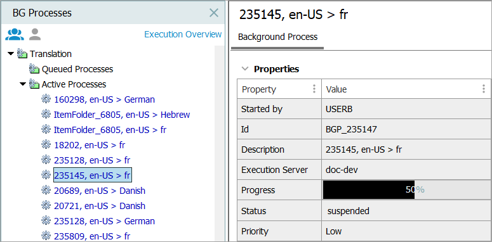Show only my processes single-user icon

pos(35,34)
